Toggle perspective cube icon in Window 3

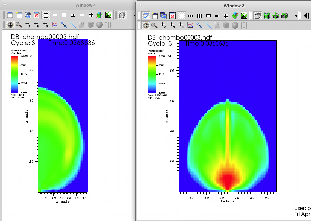click(257, 16)
